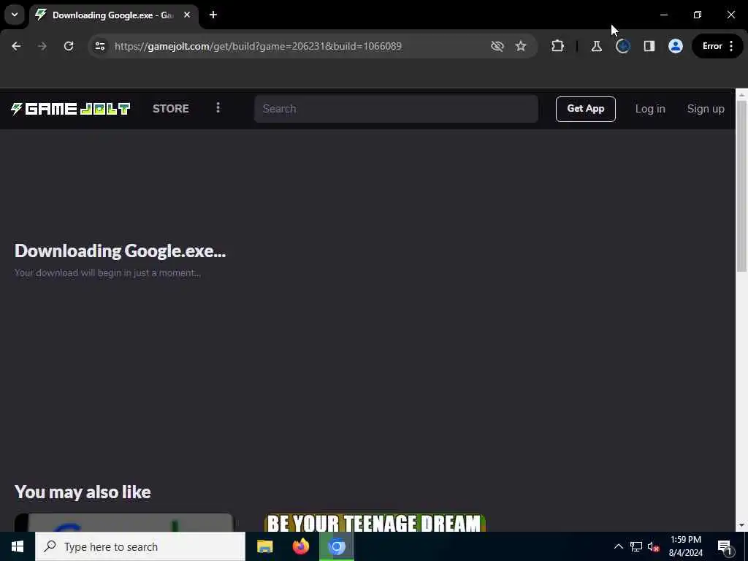The image size is (748, 561).
Task: Open File Explorer from taskbar
Action: (264, 546)
